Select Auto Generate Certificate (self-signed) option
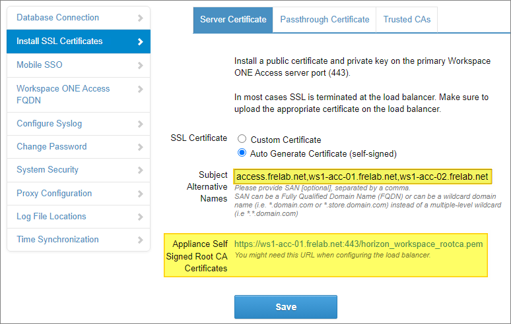The height and width of the screenshot is (324, 511). click(242, 154)
